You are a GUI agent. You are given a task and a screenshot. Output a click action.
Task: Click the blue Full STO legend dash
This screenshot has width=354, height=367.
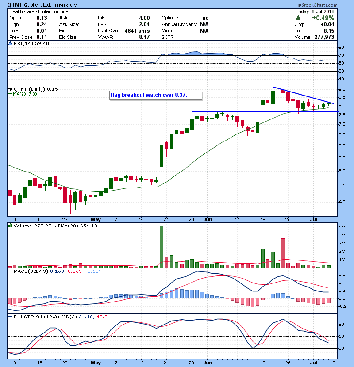10,317
